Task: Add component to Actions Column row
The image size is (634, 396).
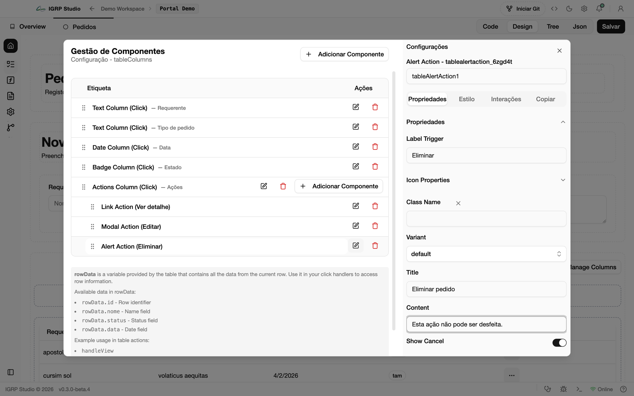Action: [x=339, y=186]
